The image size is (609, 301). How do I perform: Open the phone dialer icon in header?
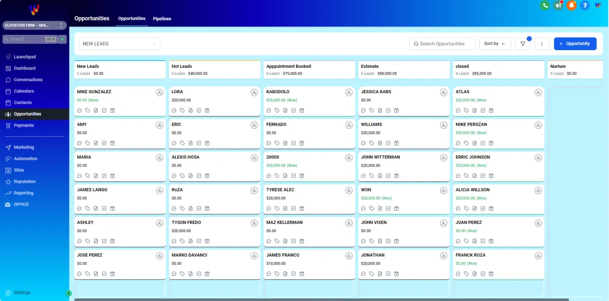coord(545,5)
